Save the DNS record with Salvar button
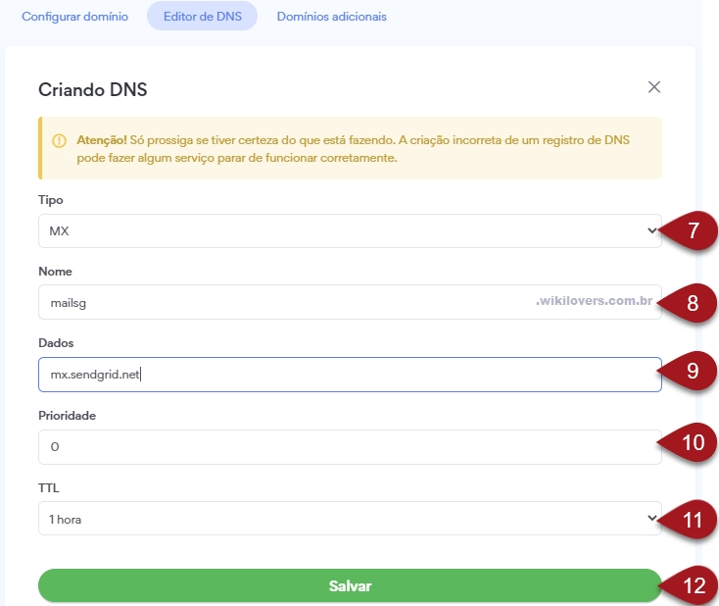The width and height of the screenshot is (719, 606). (350, 585)
